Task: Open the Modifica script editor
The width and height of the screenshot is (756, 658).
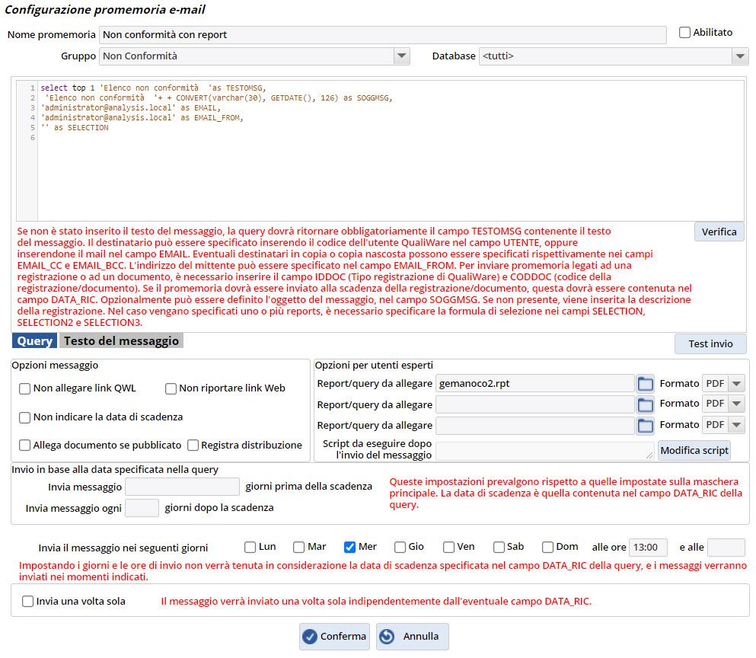Action: (x=694, y=450)
